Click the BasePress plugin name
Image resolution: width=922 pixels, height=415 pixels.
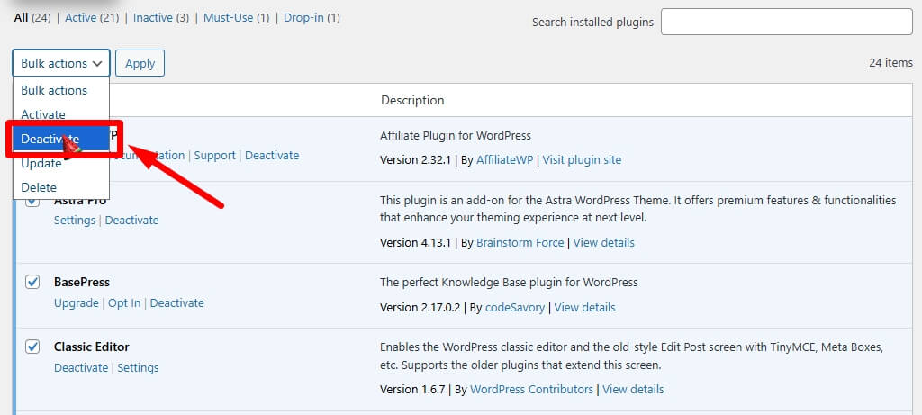pyautogui.click(x=82, y=282)
